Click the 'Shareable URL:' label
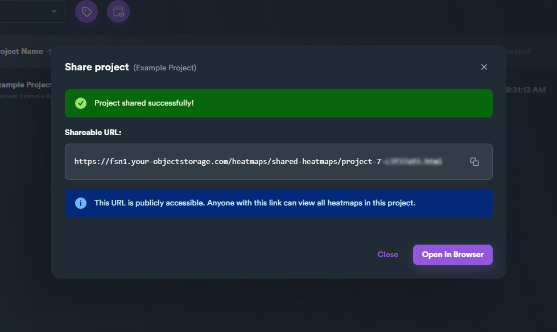 [93, 132]
